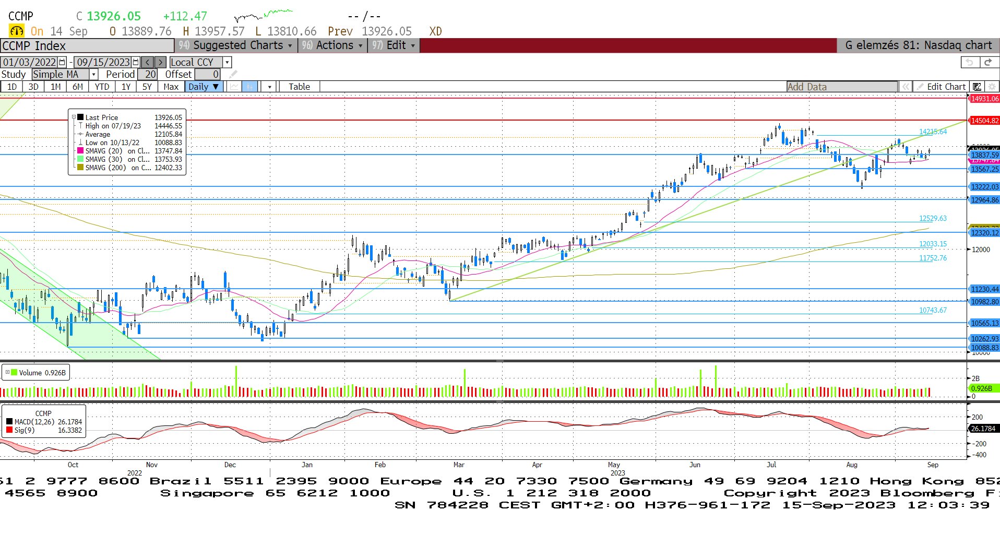Click the light green SMAVG (30) swatch
This screenshot has width=1000, height=534.
pyautogui.click(x=80, y=159)
